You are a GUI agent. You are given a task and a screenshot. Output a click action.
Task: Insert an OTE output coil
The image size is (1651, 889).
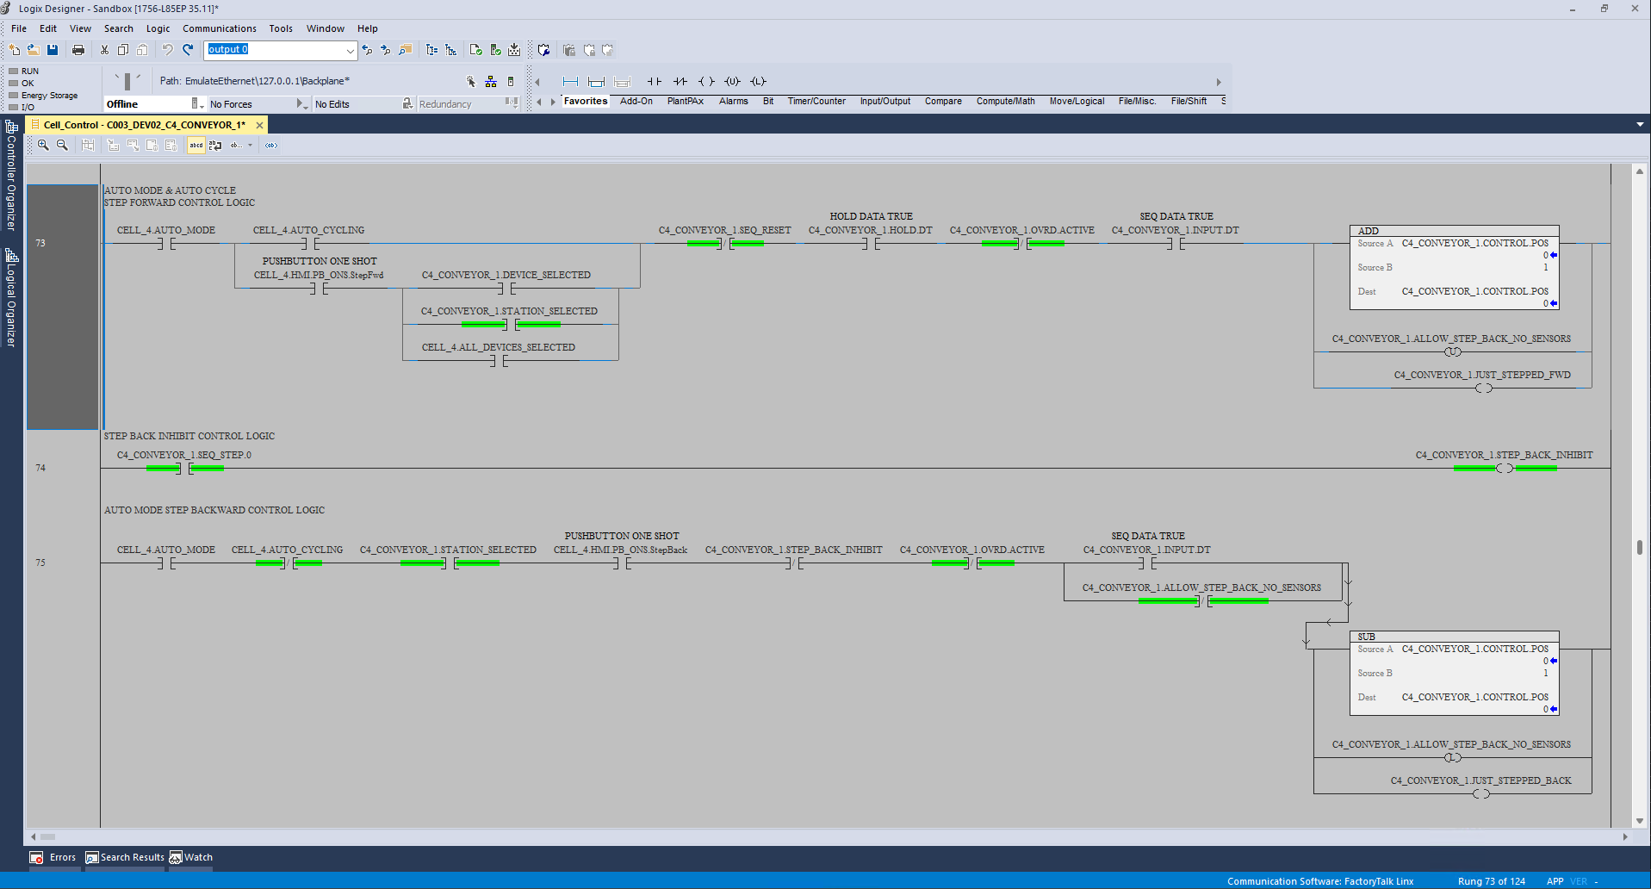pos(708,81)
